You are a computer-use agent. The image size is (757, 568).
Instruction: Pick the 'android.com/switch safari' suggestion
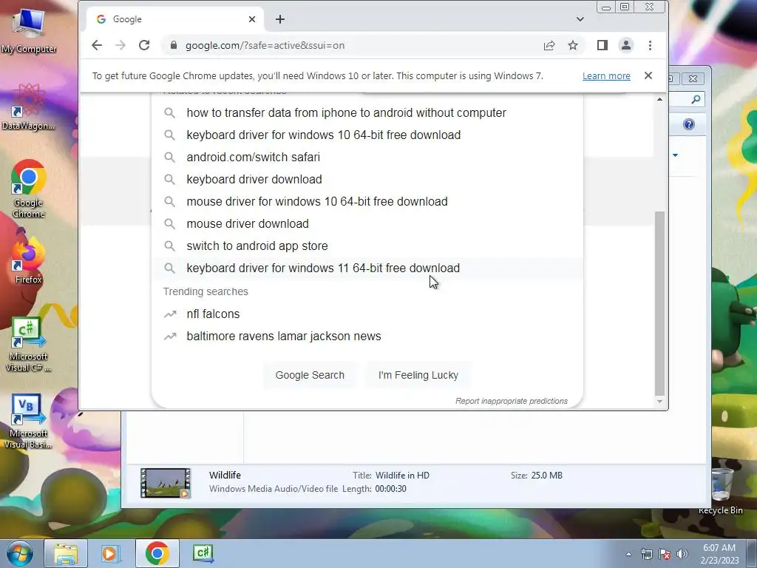point(367,157)
